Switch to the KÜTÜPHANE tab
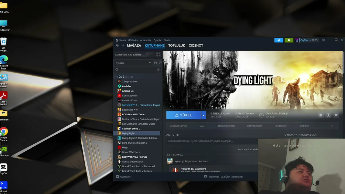 [155, 46]
